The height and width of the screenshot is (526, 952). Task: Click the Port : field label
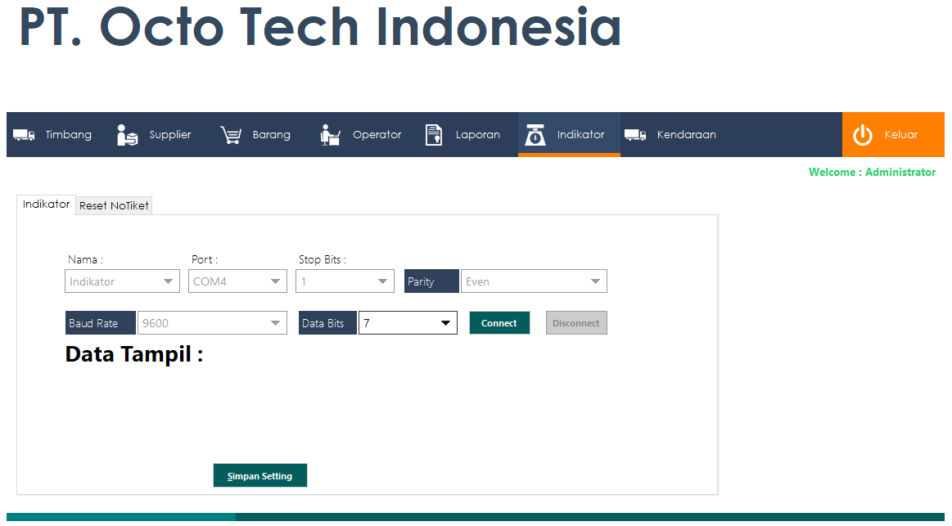(x=205, y=259)
